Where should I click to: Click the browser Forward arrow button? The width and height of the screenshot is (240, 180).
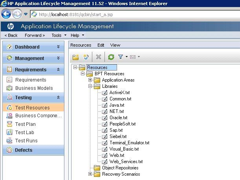click(x=17, y=14)
